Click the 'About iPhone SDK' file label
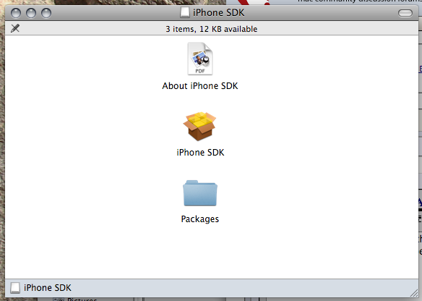422x301 pixels. [x=200, y=86]
